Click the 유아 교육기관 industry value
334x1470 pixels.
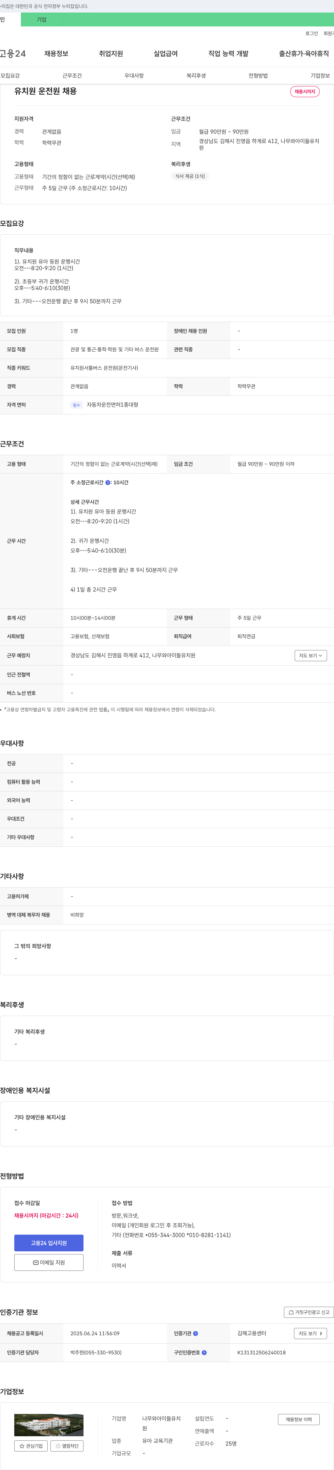pos(157,1441)
